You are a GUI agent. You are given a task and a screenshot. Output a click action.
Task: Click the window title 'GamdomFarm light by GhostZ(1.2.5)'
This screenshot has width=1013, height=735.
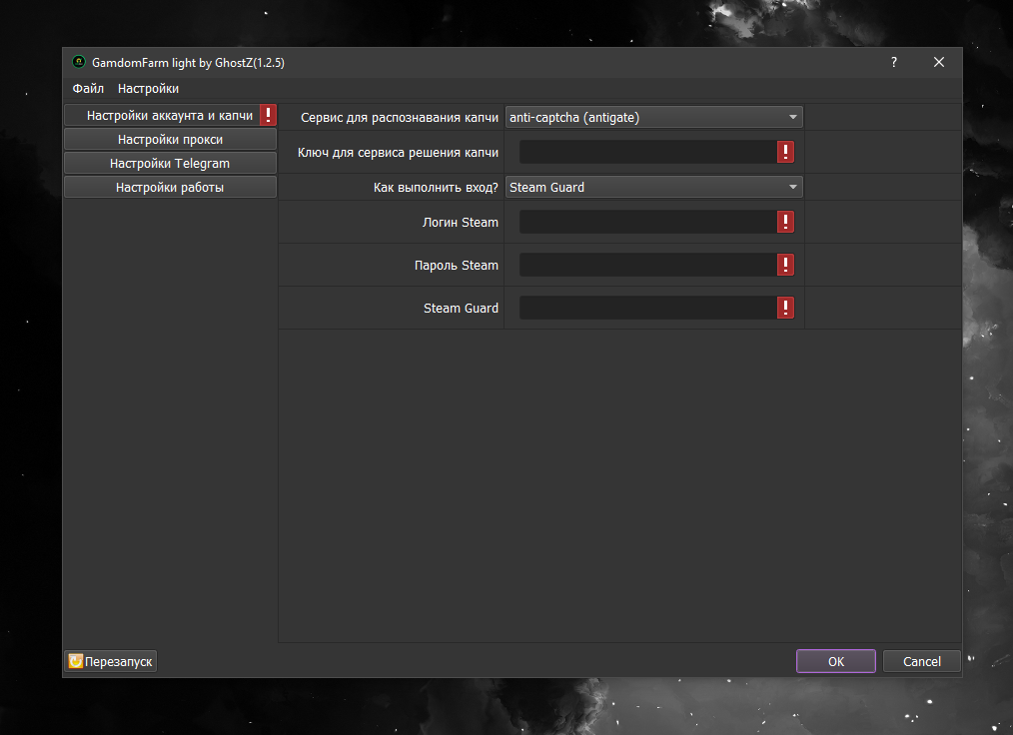(188, 63)
